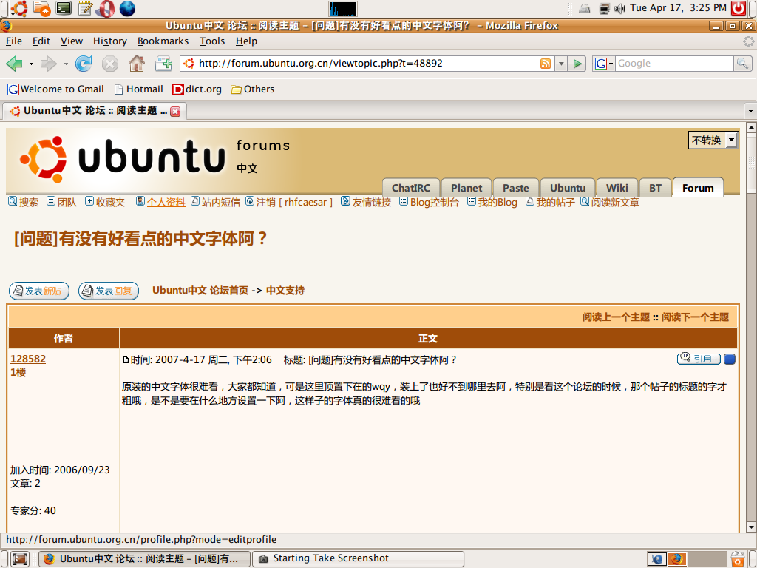757x568 pixels.
Task: Click the Ubuntu logo icon on top panel
Action: click(x=19, y=8)
